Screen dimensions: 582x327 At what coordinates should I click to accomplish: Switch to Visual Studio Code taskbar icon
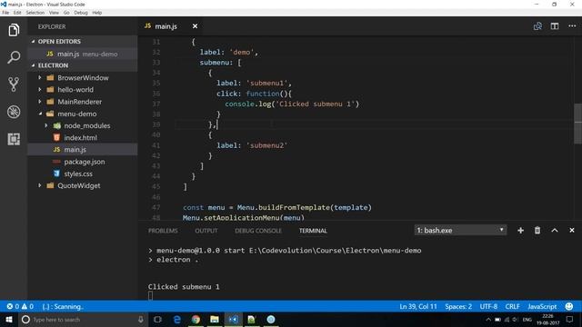pos(233,319)
